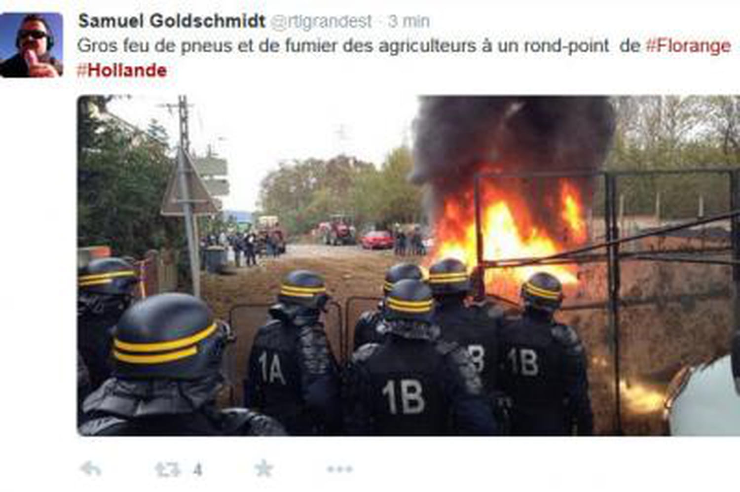This screenshot has width=740, height=492.
Task: Enlarge the riot police fire photo
Action: tap(408, 265)
